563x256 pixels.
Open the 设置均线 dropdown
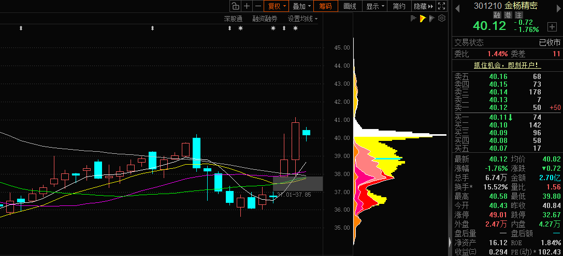click(302, 19)
